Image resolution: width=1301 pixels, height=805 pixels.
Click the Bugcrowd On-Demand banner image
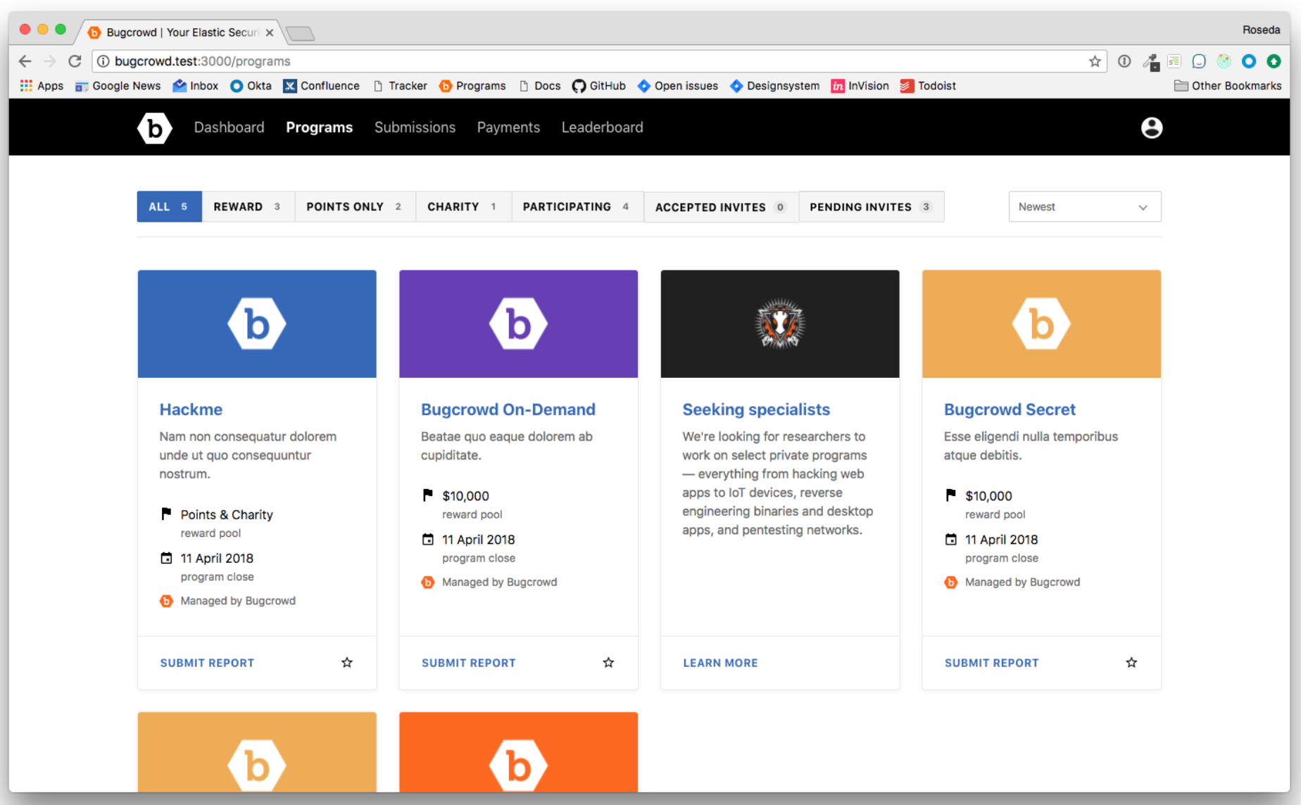click(519, 324)
